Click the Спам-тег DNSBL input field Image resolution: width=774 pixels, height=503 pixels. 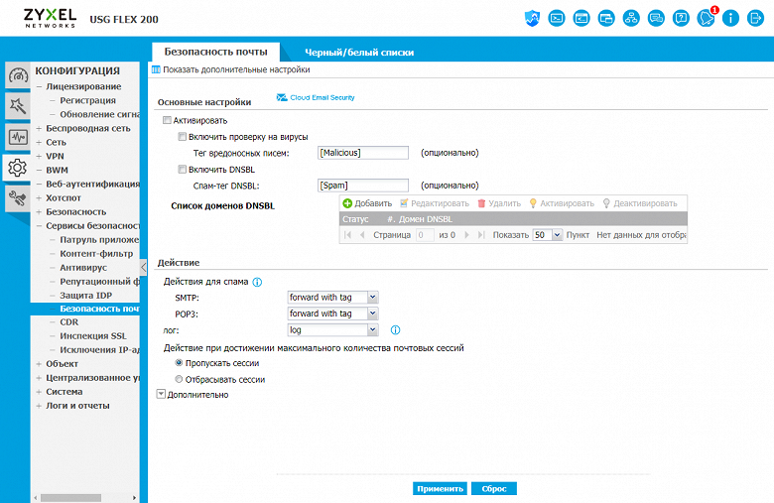pyautogui.click(x=363, y=186)
